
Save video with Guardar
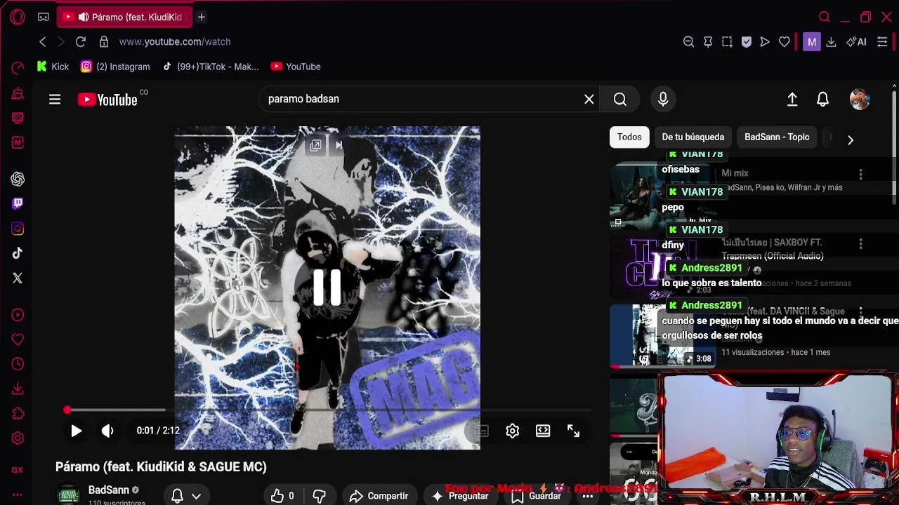(537, 496)
